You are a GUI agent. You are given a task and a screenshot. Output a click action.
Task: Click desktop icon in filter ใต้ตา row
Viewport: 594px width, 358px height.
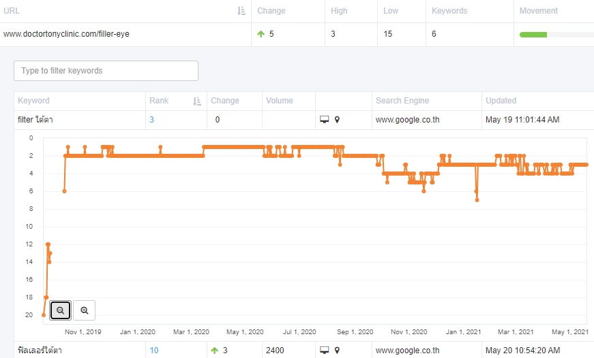(x=324, y=120)
